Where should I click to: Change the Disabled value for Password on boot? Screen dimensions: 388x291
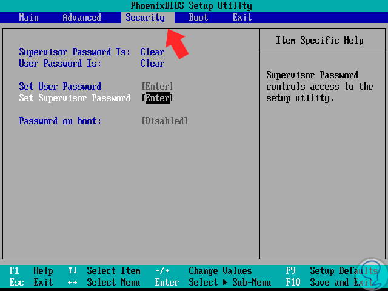pos(164,121)
